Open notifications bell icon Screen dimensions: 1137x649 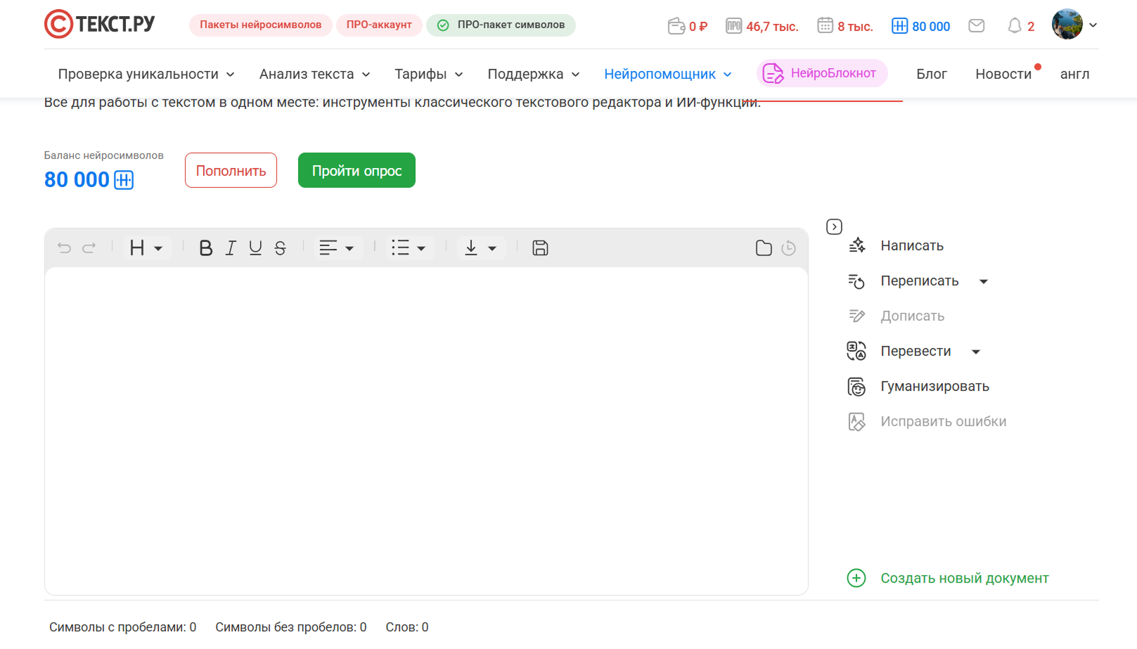coord(1014,26)
